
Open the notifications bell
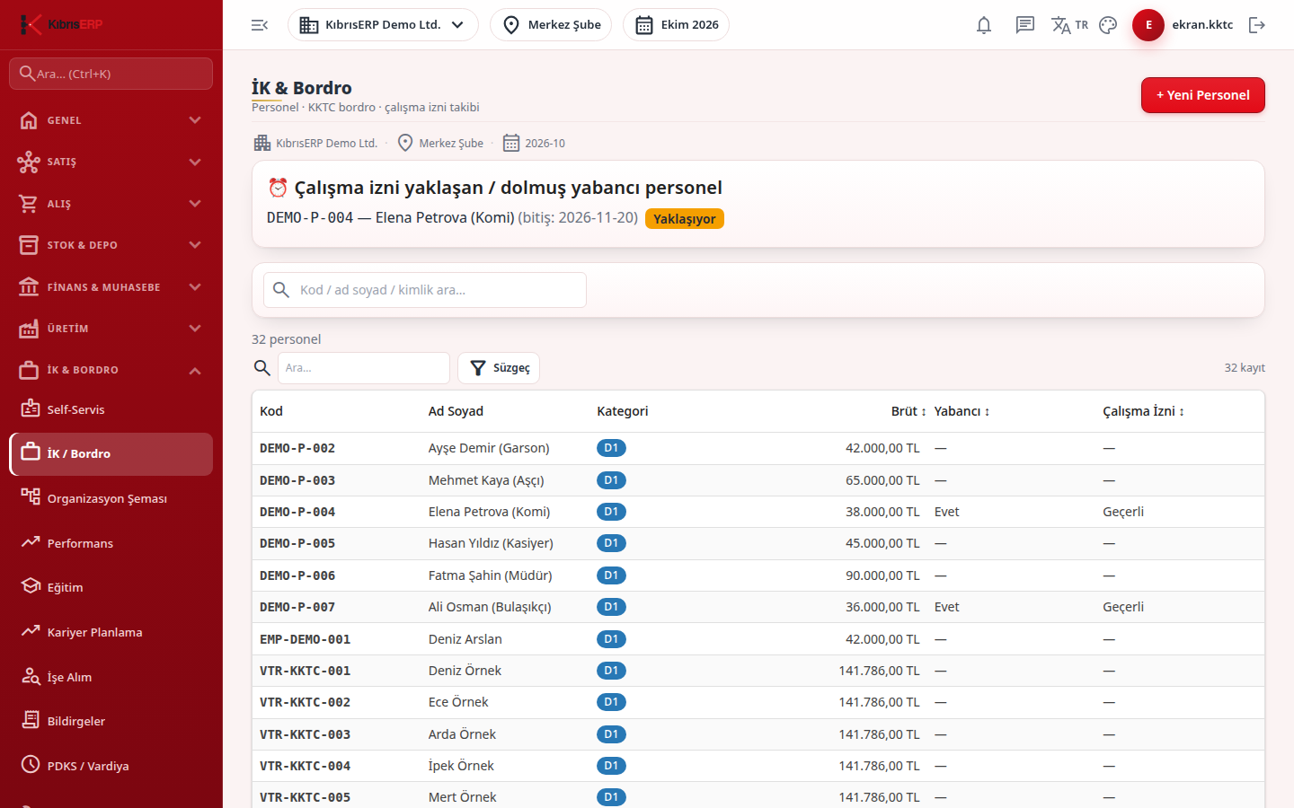tap(984, 25)
